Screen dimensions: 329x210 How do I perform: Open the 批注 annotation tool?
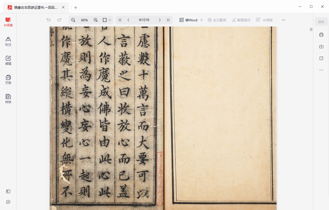[8, 41]
